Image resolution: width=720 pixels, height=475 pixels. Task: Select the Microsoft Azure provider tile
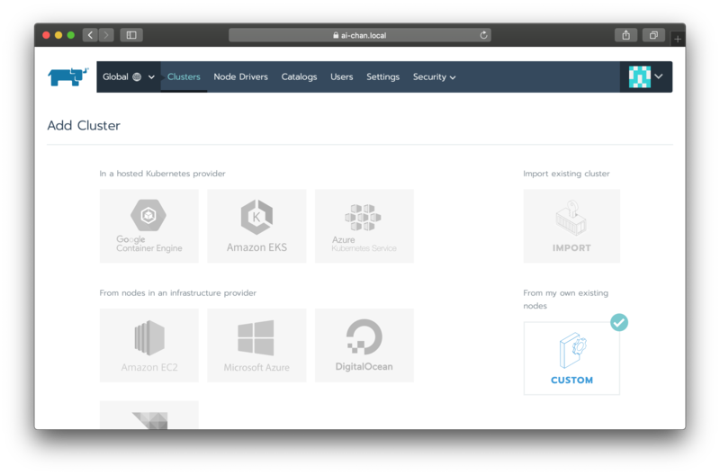click(x=256, y=345)
